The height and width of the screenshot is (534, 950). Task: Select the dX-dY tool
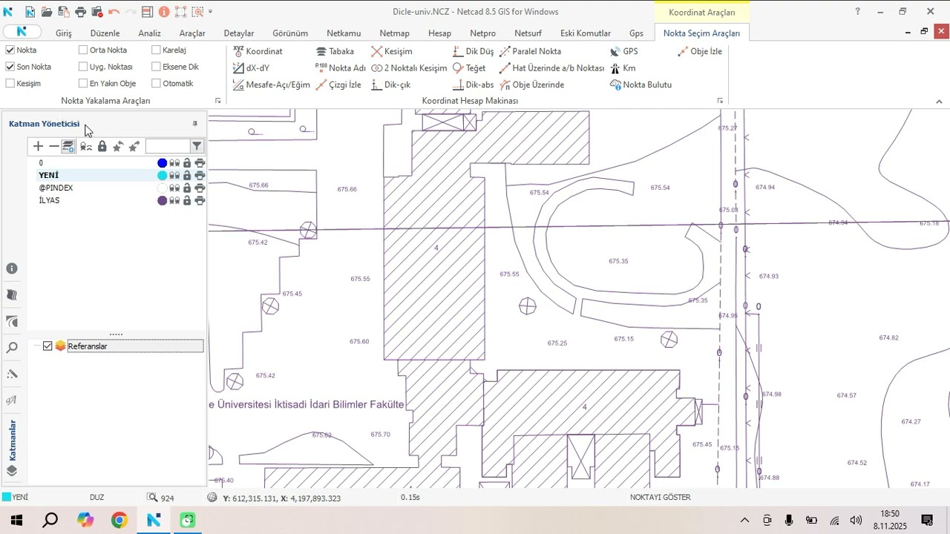[251, 67]
